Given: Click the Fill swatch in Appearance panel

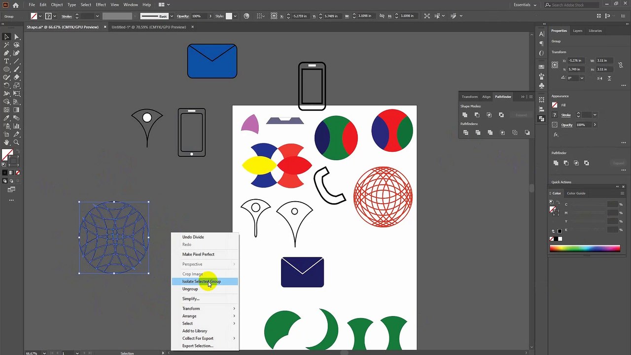Looking at the screenshot, I should point(555,105).
